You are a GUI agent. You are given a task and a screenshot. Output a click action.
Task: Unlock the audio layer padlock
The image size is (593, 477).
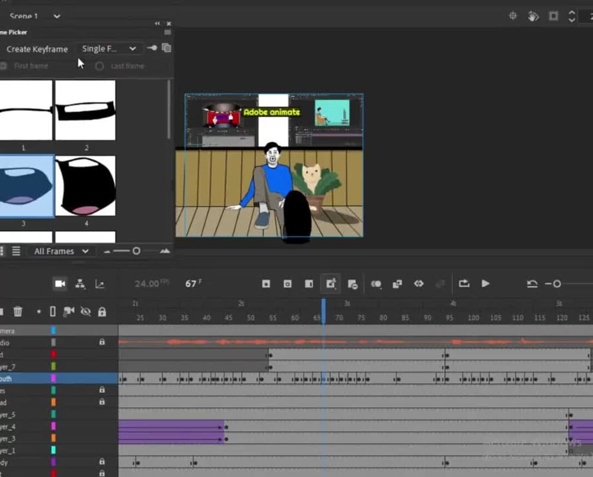[102, 342]
